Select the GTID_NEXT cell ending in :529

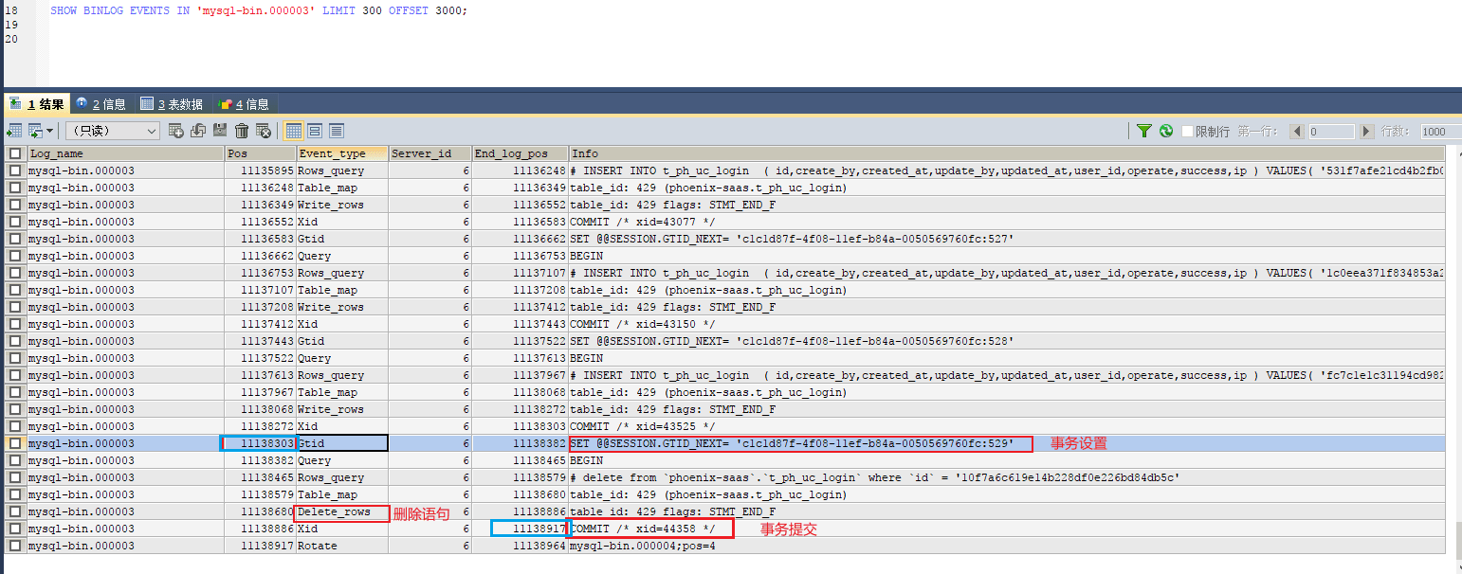1007,443
